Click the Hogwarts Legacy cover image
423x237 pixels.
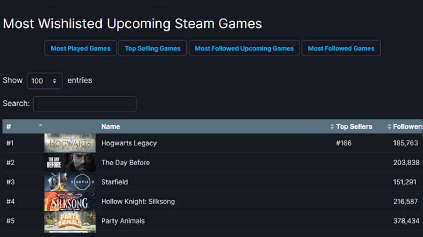(x=69, y=143)
